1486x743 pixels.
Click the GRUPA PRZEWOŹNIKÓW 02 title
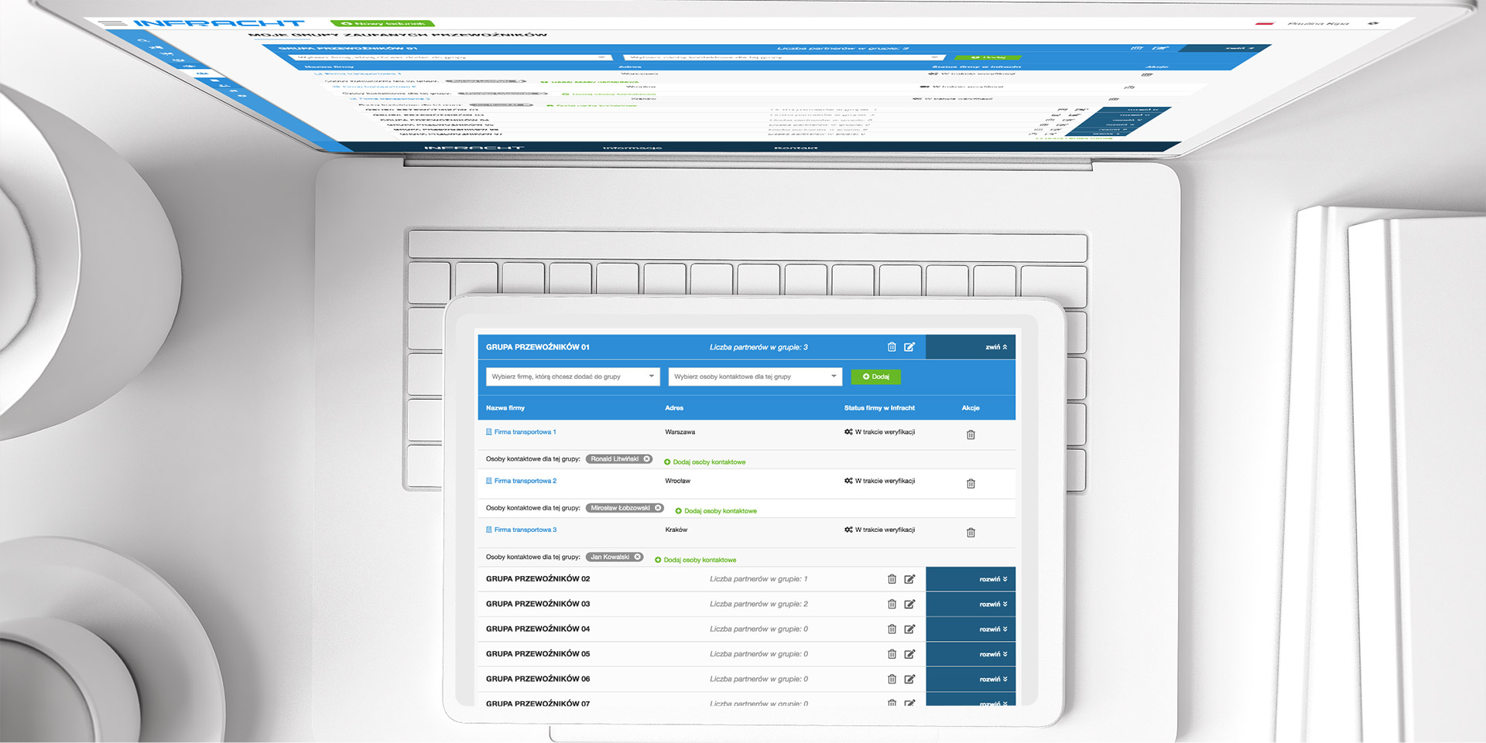pos(538,579)
